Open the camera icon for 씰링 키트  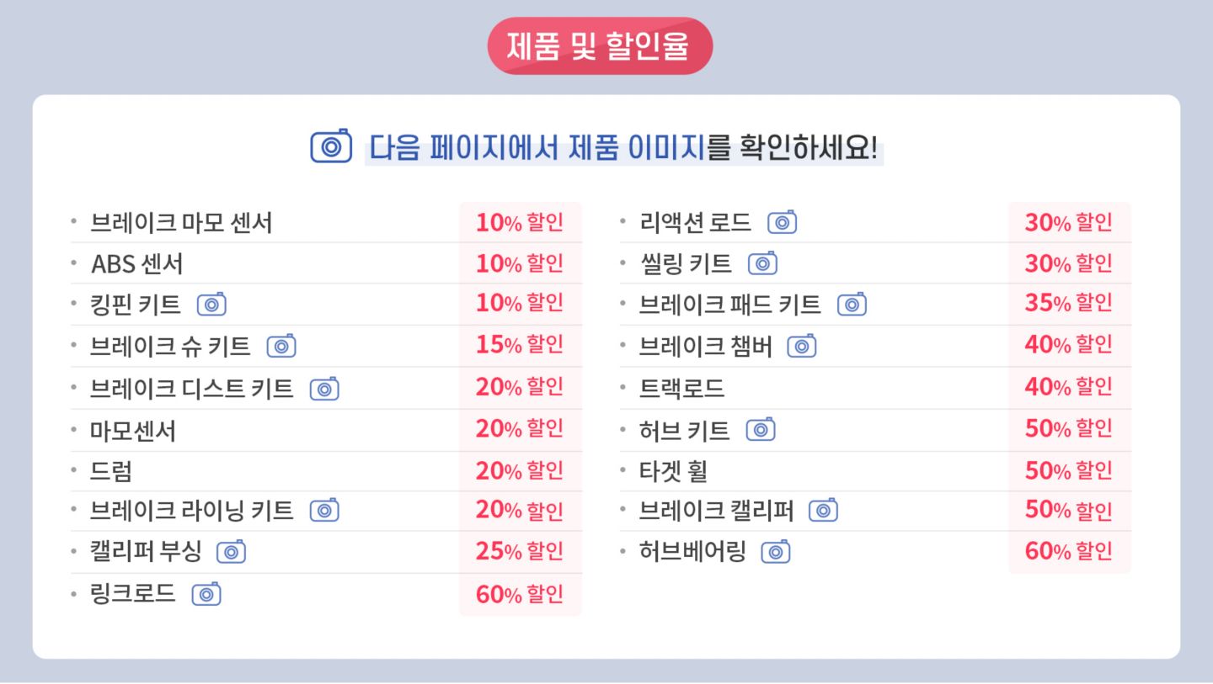click(x=762, y=263)
